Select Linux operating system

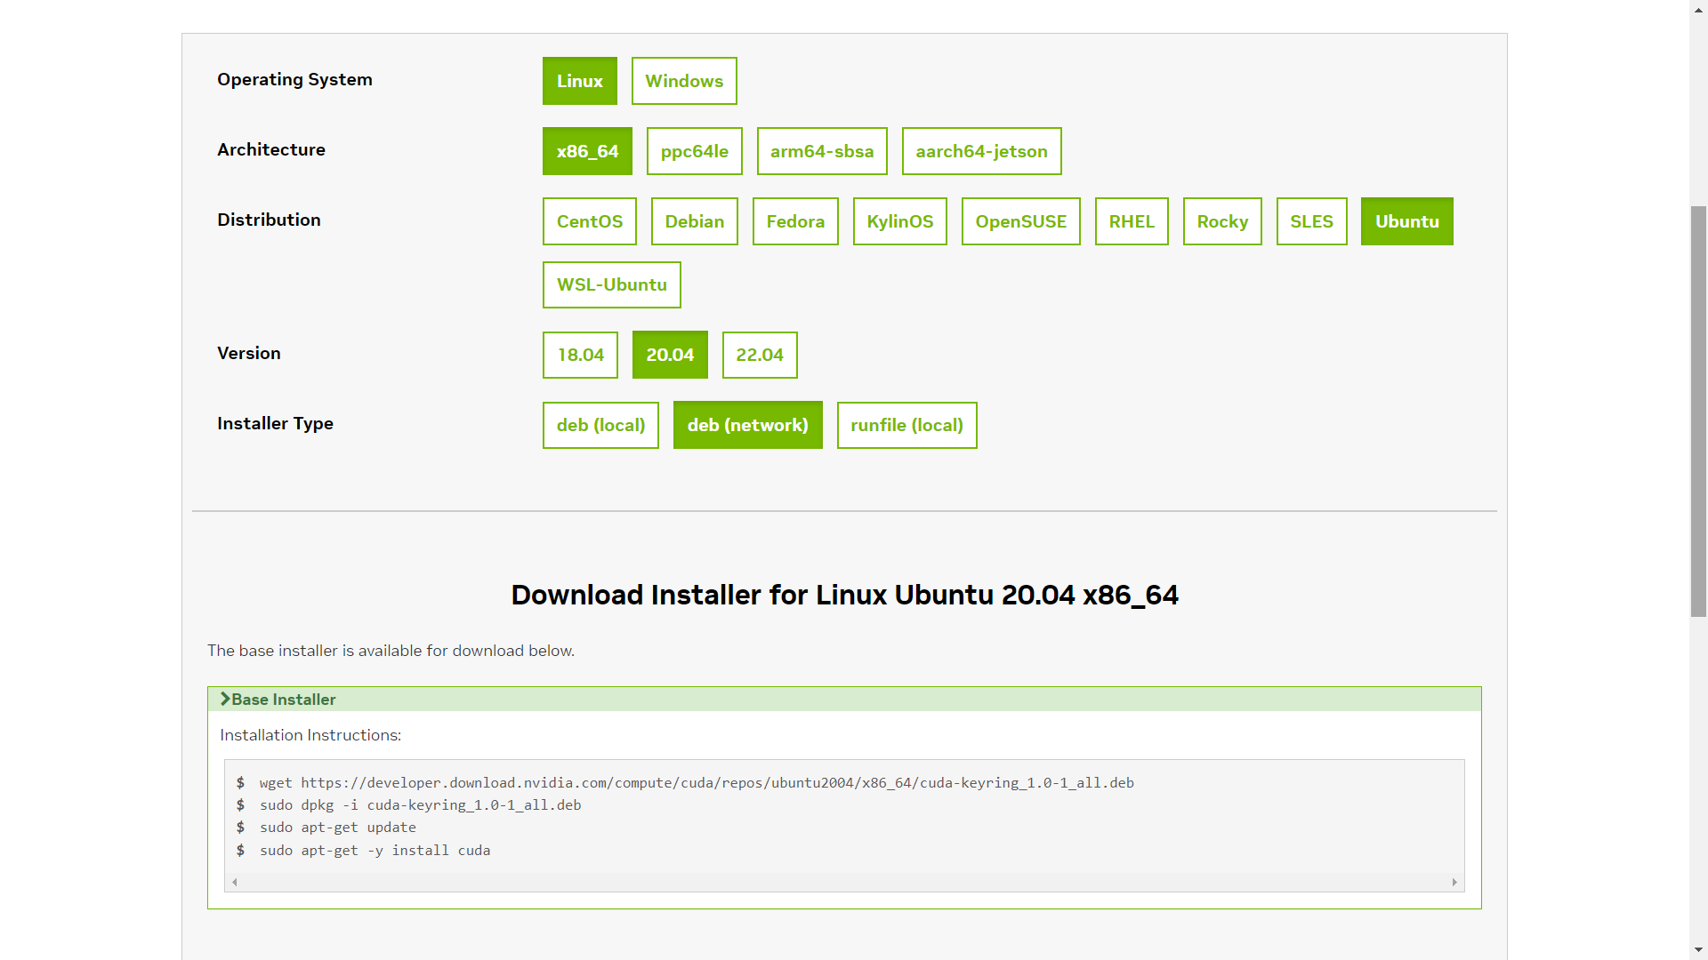(579, 81)
